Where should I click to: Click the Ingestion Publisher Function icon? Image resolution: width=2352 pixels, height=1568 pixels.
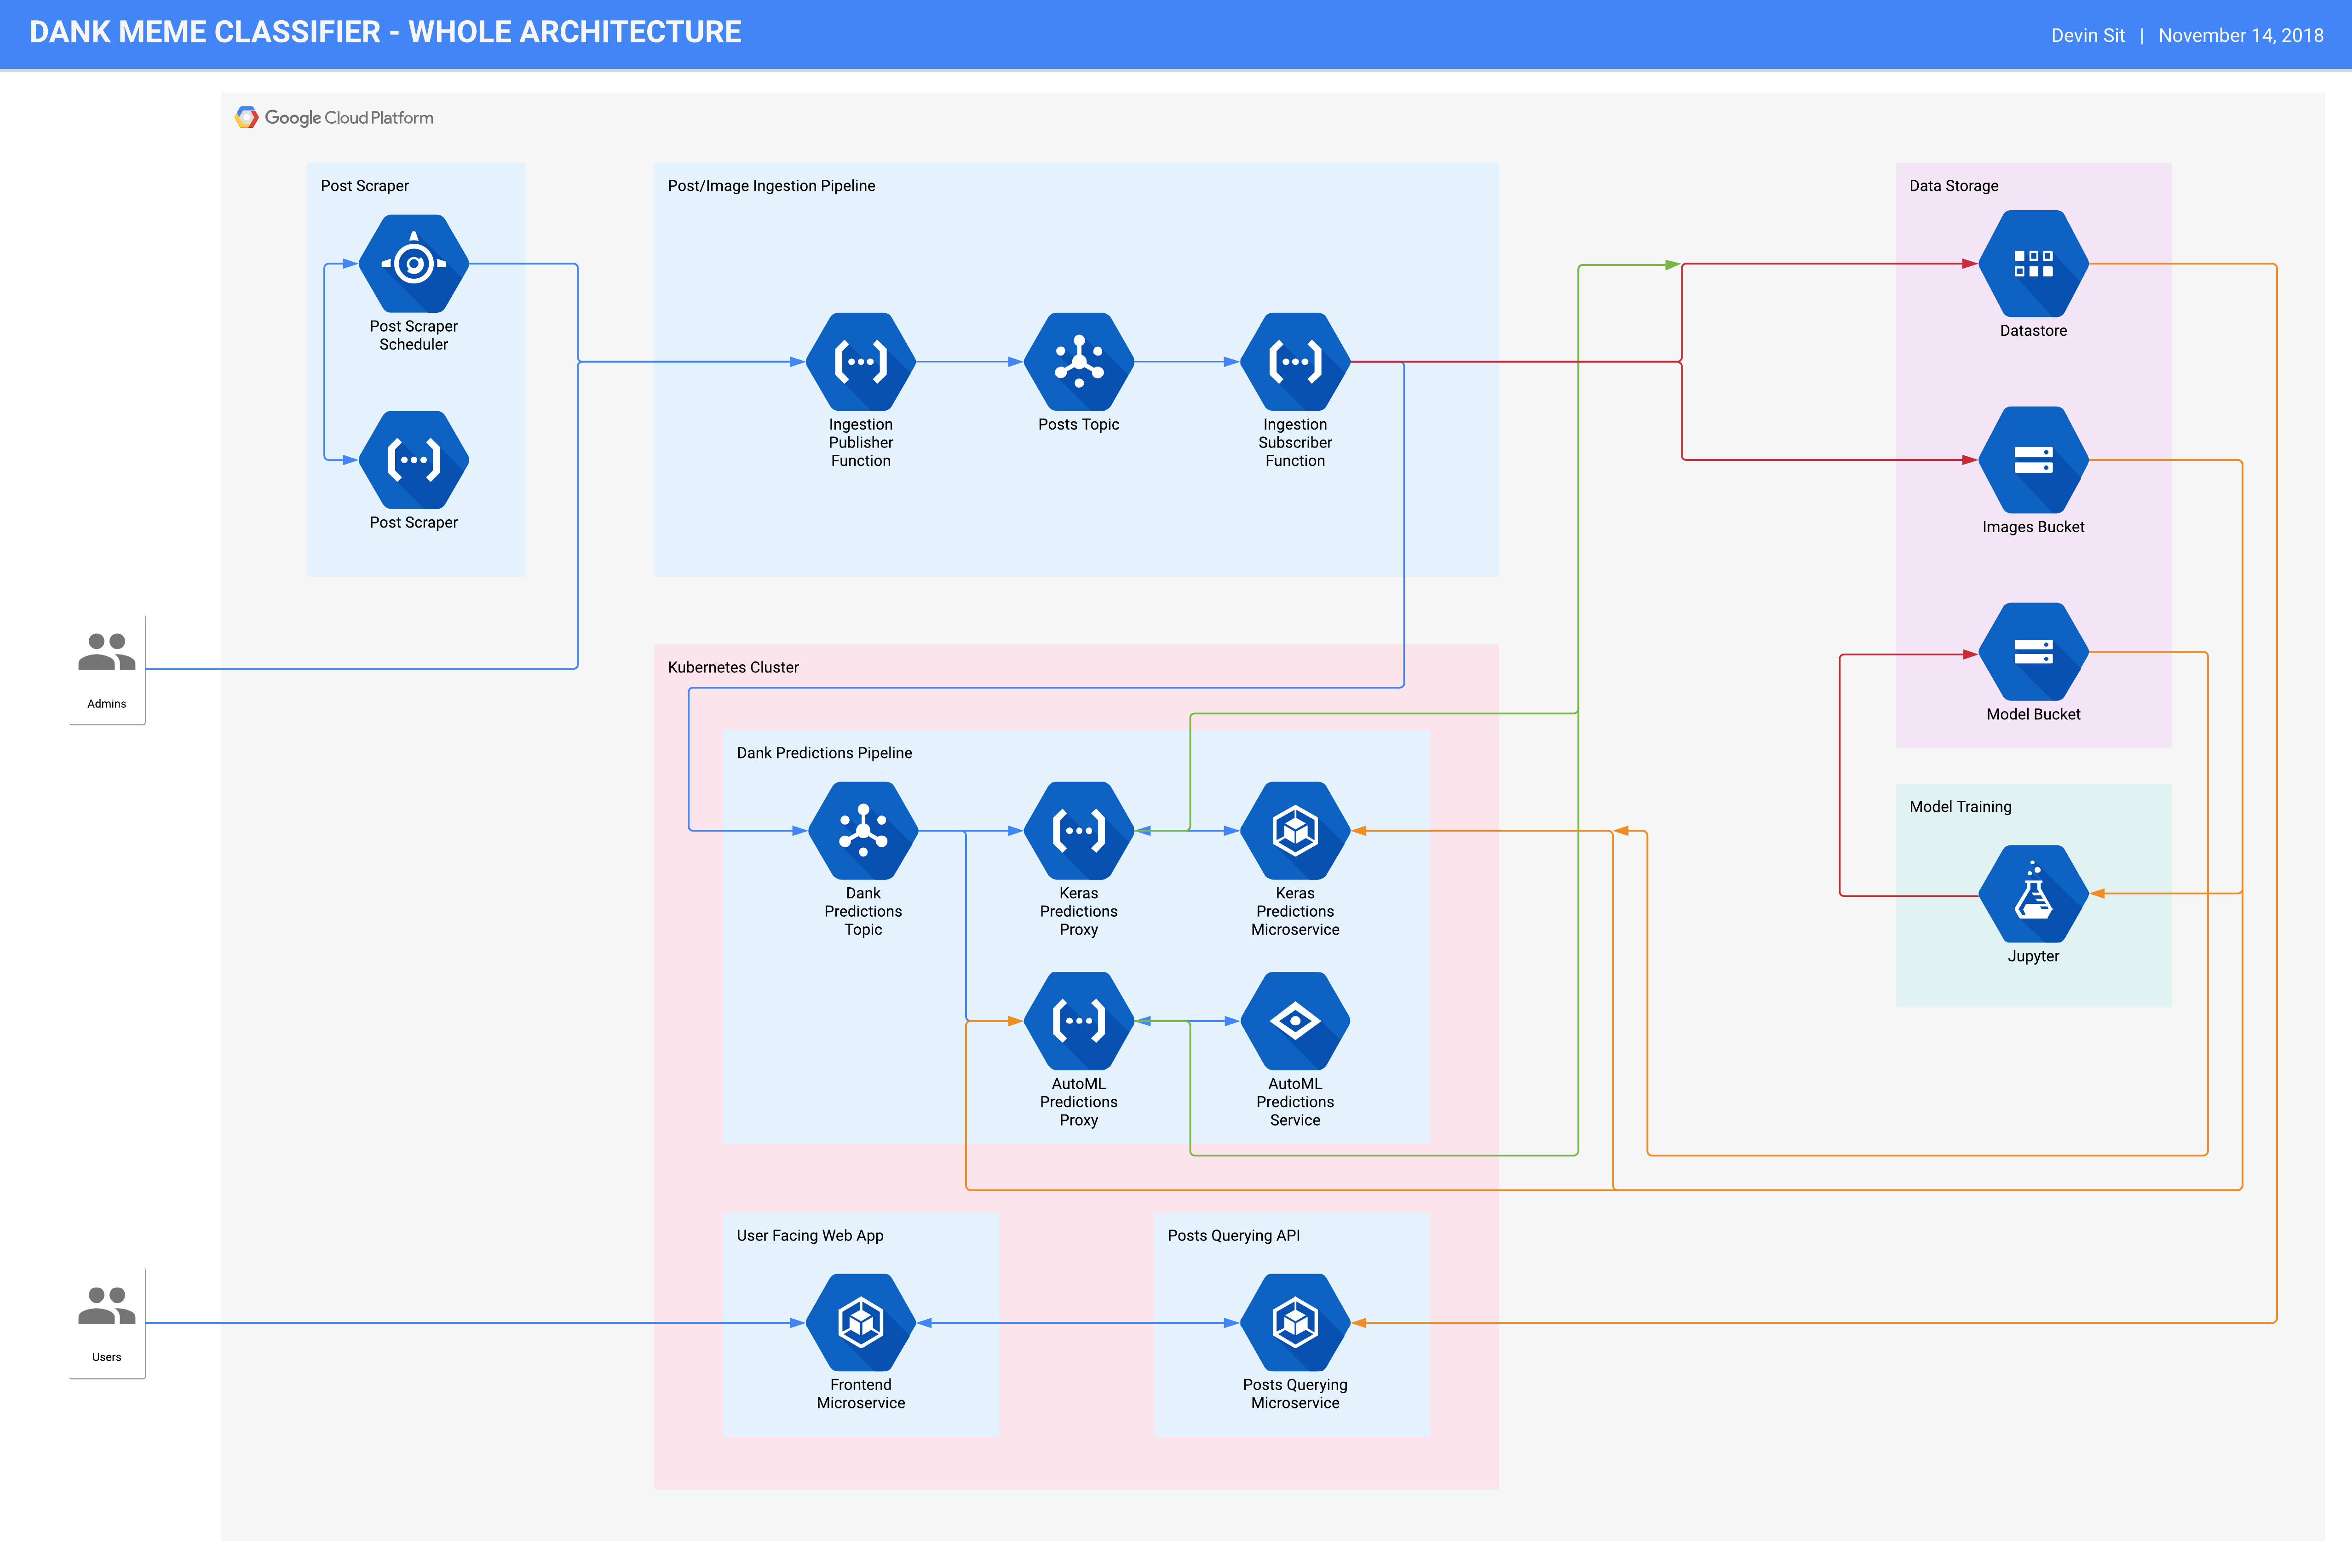(860, 362)
